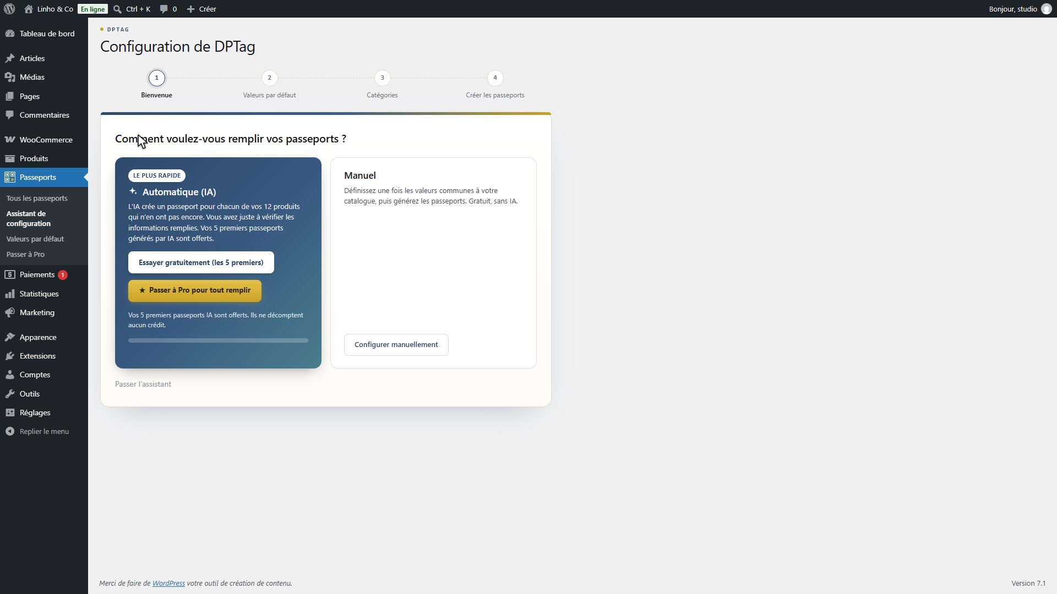Click the Paiements dollar icon
1057x594 pixels.
[10, 274]
